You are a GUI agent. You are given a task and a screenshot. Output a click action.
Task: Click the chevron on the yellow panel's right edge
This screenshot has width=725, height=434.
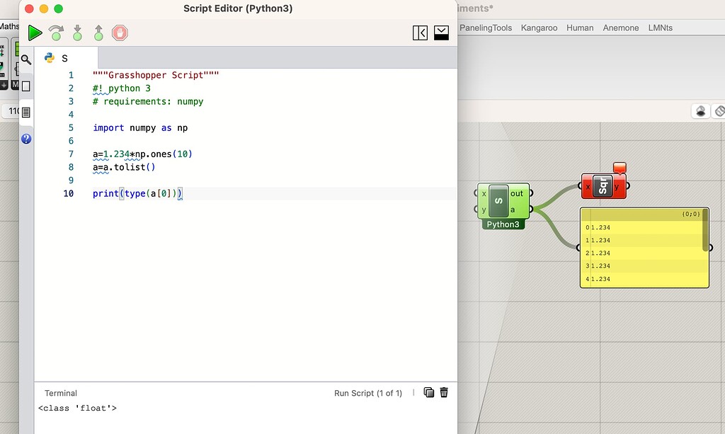709,247
